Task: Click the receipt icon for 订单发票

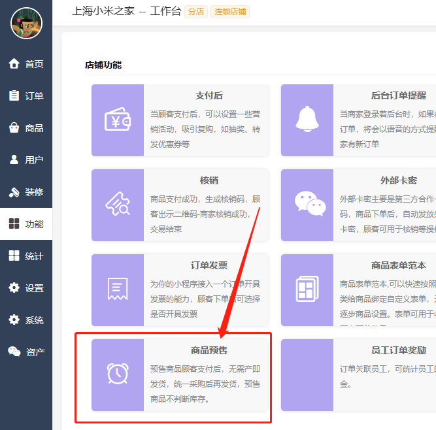Action: (x=118, y=289)
